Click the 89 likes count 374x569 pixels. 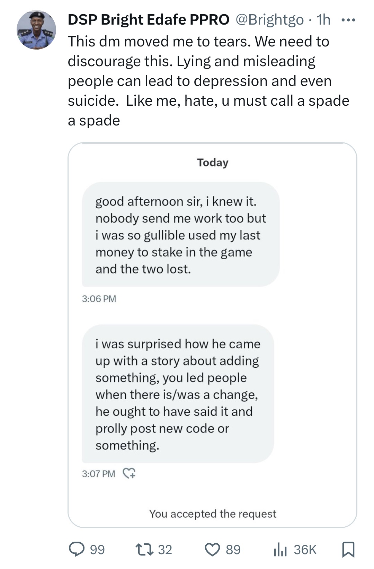[233, 550]
